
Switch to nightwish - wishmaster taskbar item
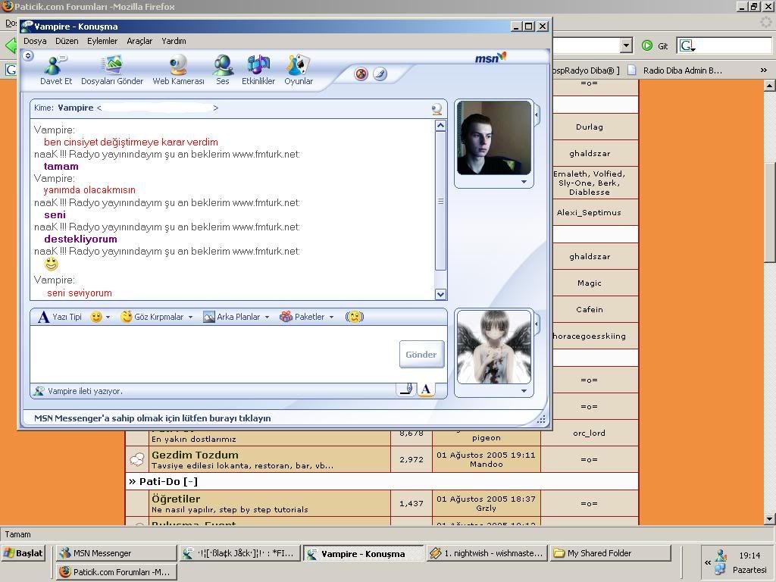pyautogui.click(x=487, y=553)
